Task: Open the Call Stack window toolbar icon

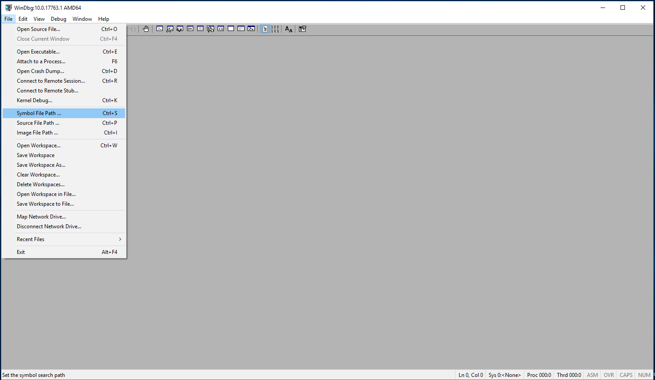Action: coord(211,29)
